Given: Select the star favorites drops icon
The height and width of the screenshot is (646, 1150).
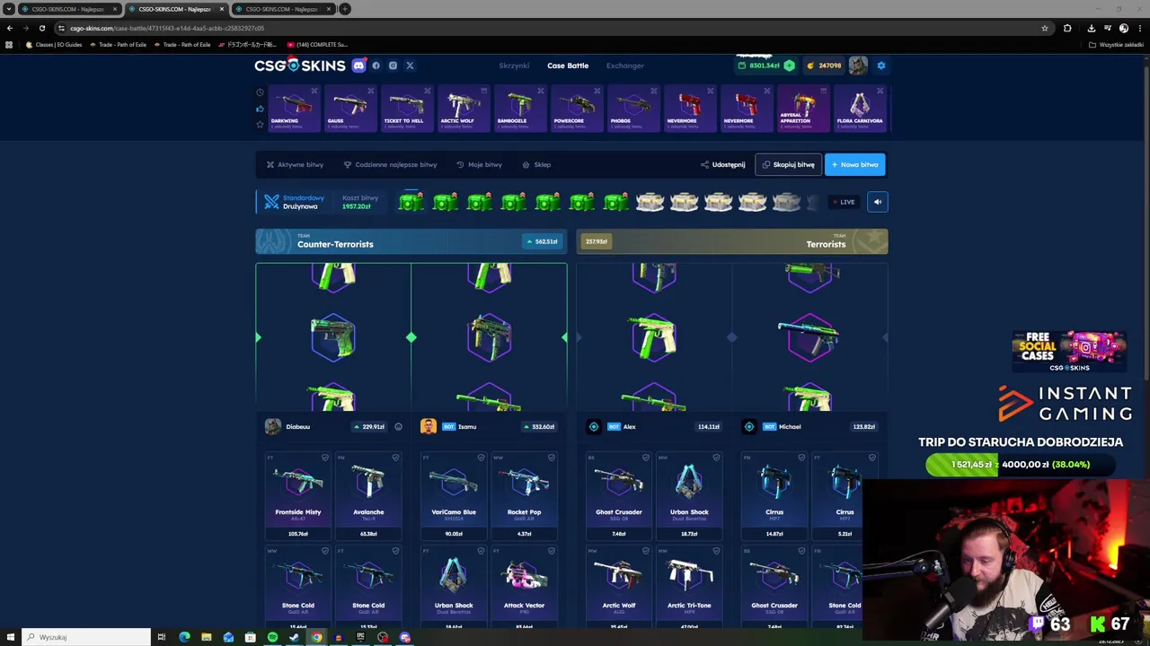Looking at the screenshot, I should [260, 125].
